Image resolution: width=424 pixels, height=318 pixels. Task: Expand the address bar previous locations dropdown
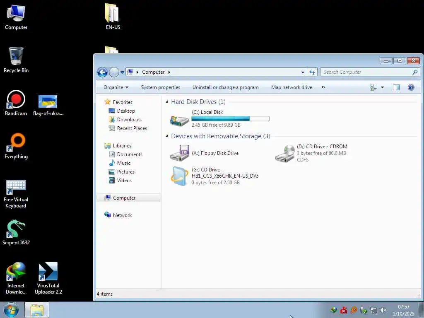303,72
